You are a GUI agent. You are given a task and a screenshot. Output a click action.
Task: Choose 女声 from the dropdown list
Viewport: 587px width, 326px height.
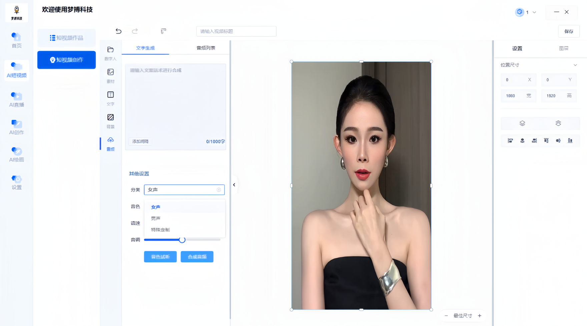(x=184, y=207)
